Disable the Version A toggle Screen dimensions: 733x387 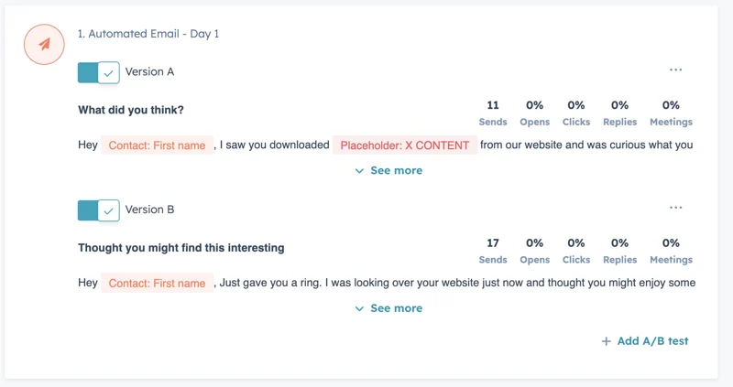click(x=99, y=72)
